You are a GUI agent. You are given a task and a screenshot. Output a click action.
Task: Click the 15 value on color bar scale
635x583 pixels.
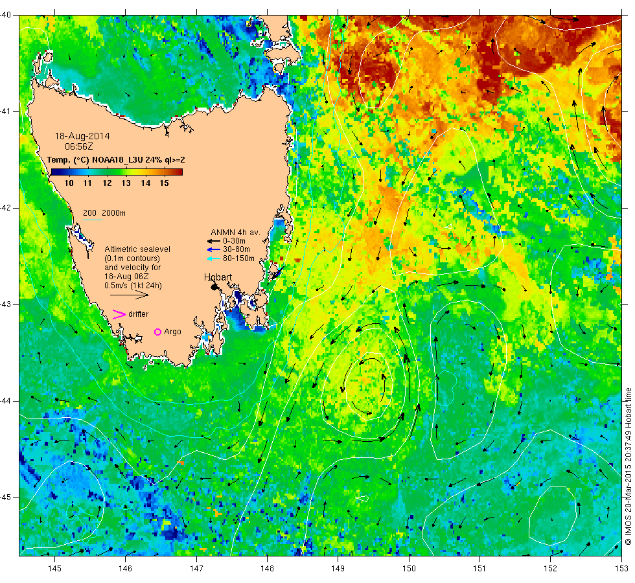(x=164, y=183)
